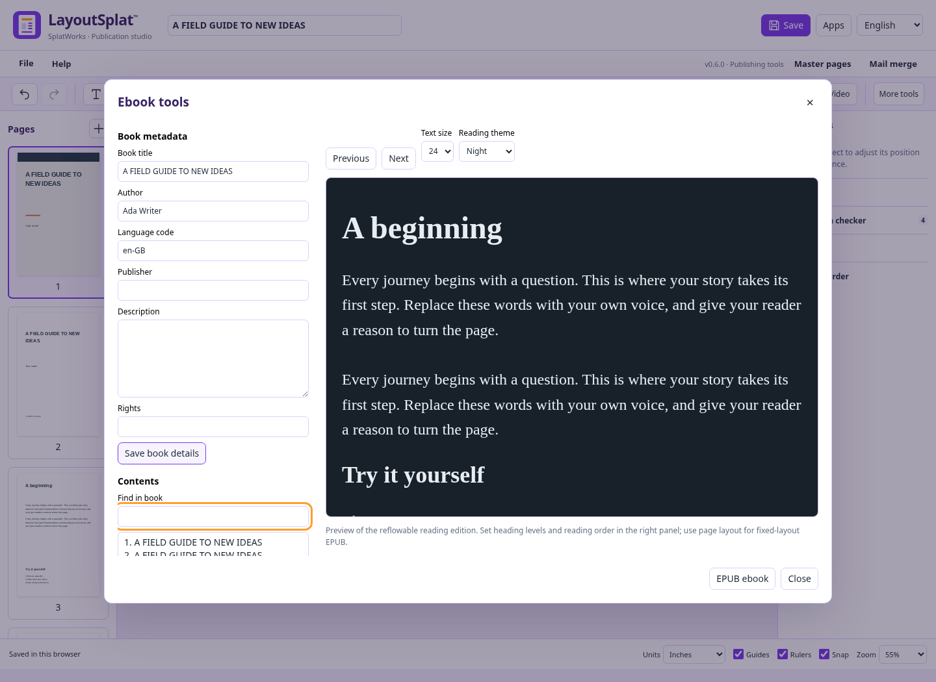Click the 'A beginning' preview heading
Screen dimensions: 936x682
pyautogui.click(x=422, y=228)
